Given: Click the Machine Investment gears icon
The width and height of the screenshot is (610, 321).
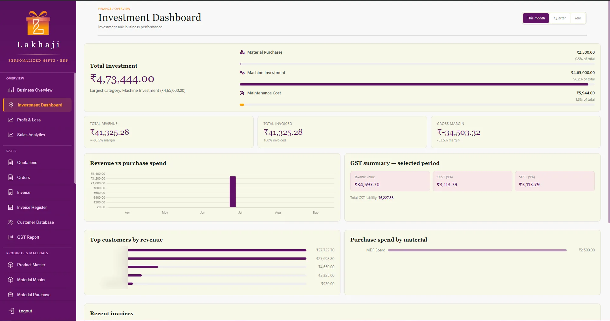Looking at the screenshot, I should [242, 72].
